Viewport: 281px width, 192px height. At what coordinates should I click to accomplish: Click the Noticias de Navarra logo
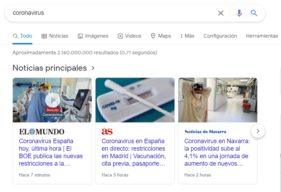[205, 132]
